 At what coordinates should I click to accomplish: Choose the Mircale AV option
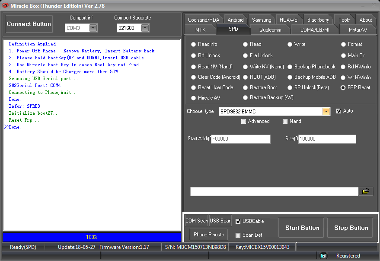coord(193,98)
